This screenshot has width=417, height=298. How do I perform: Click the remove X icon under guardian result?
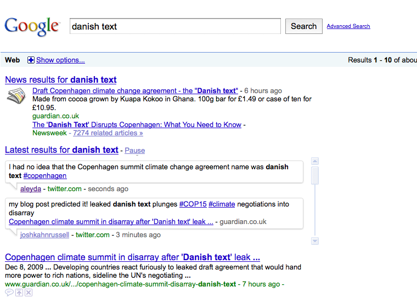click(29, 293)
